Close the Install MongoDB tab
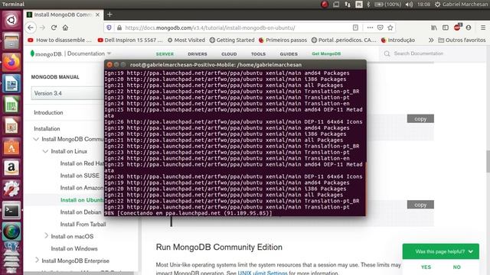490x275 pixels. click(97, 15)
